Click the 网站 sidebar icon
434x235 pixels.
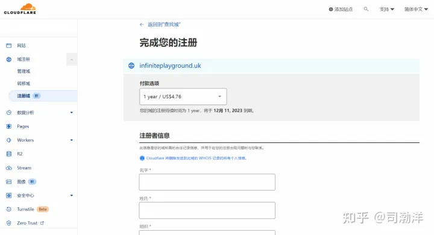click(x=9, y=46)
